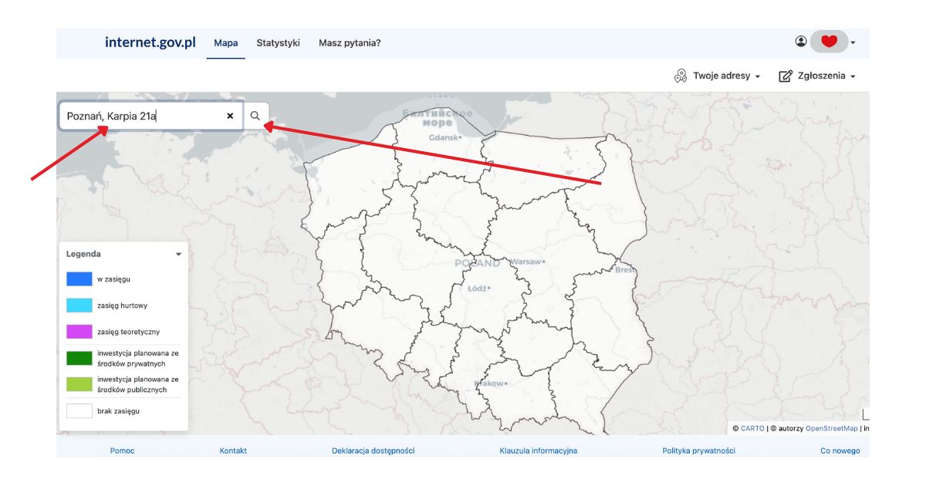Click the red heart icon button
This screenshot has height=486, width=926.
(x=829, y=42)
